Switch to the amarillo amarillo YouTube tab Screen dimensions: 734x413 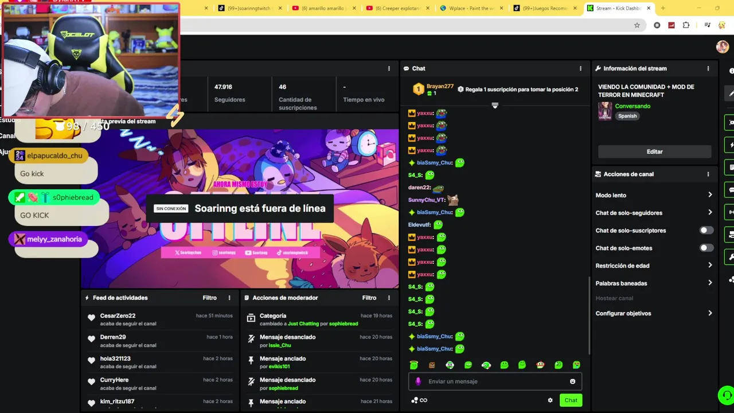point(324,8)
